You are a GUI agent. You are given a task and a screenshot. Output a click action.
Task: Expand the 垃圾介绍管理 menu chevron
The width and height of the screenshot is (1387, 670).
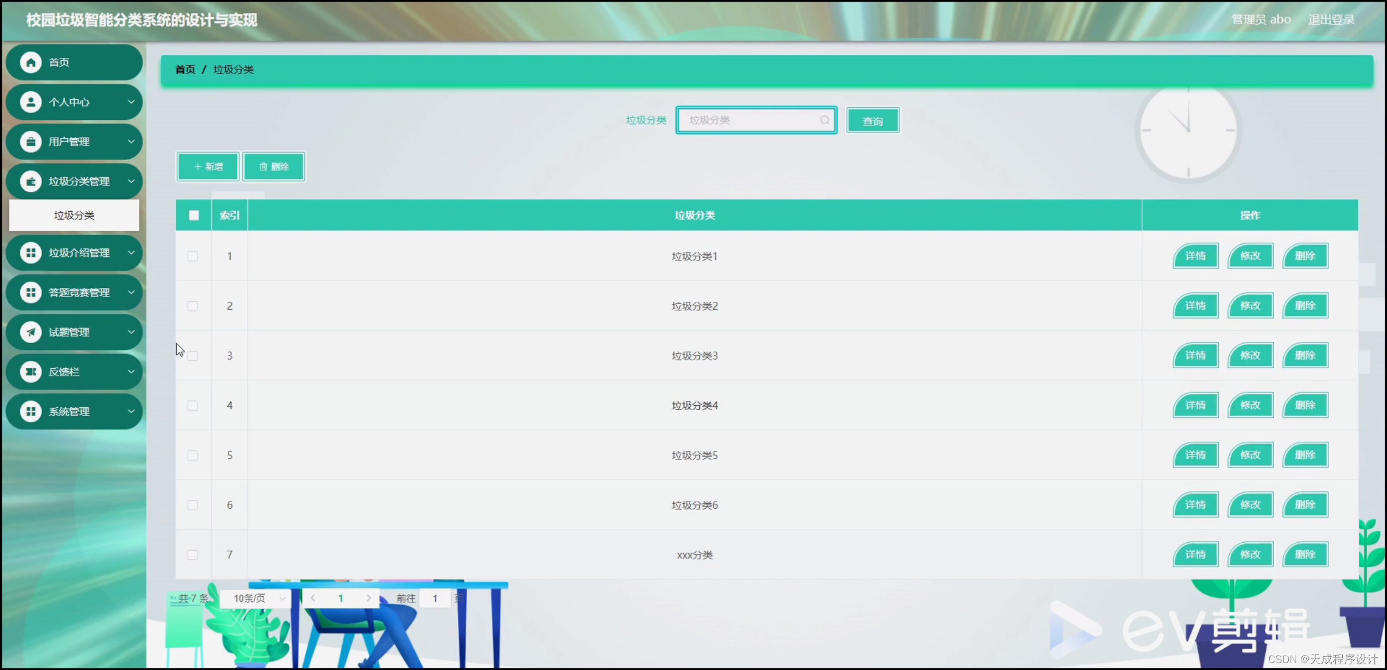[x=131, y=253]
